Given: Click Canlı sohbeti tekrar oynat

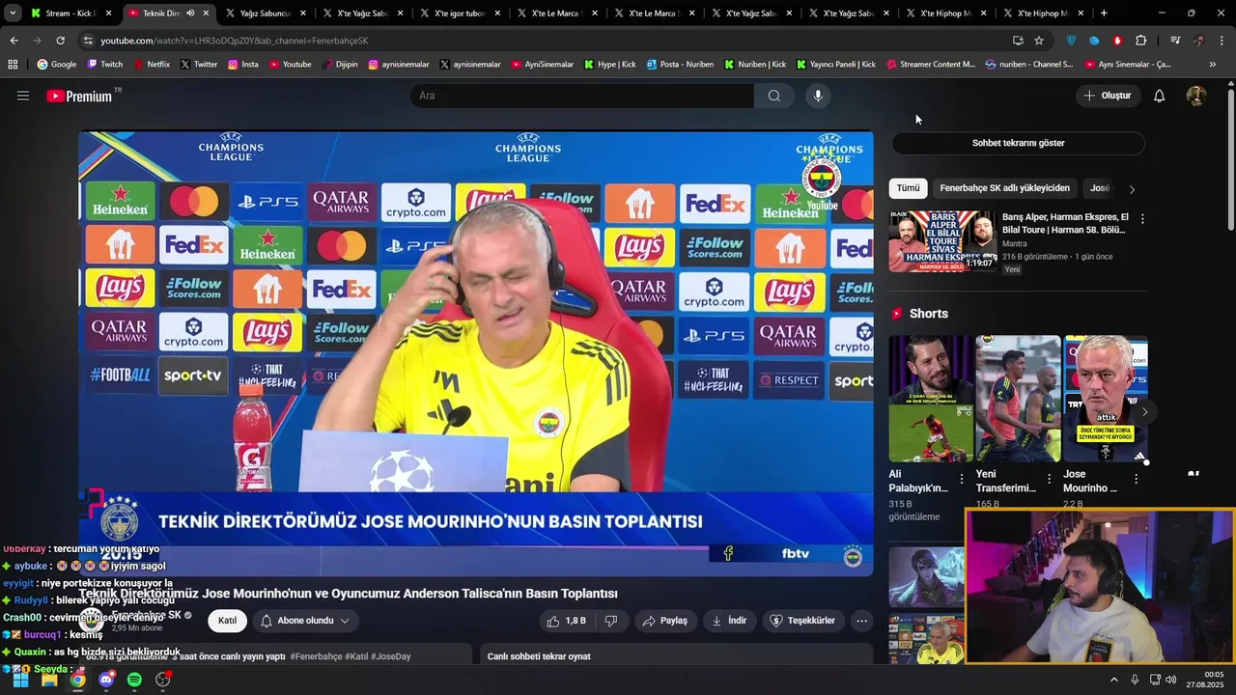Looking at the screenshot, I should click(539, 656).
